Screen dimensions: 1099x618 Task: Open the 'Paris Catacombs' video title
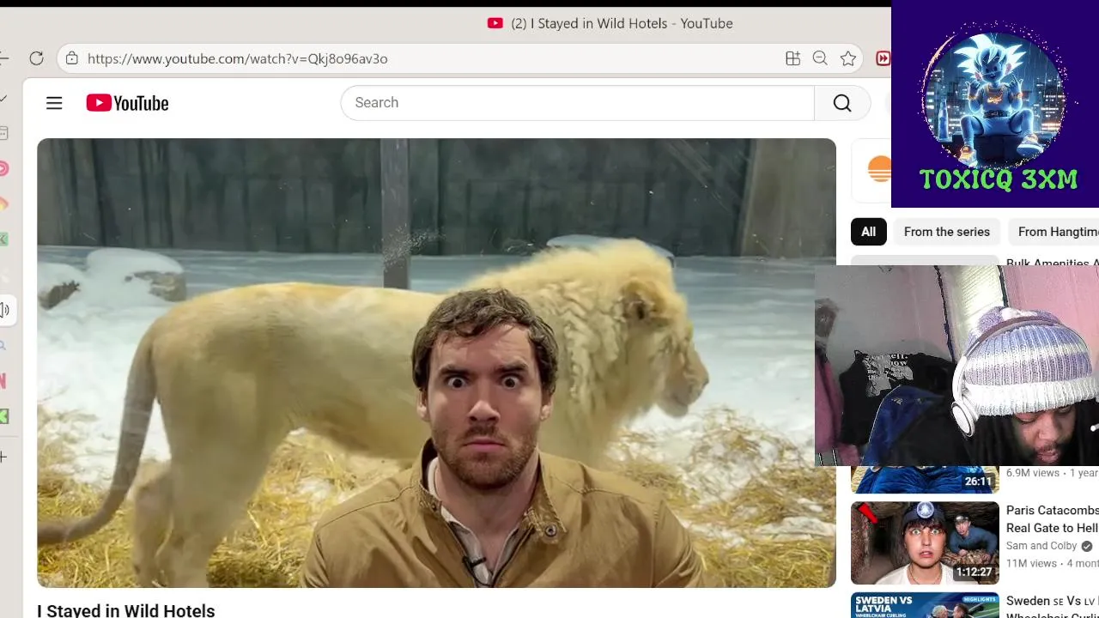coord(1053,519)
